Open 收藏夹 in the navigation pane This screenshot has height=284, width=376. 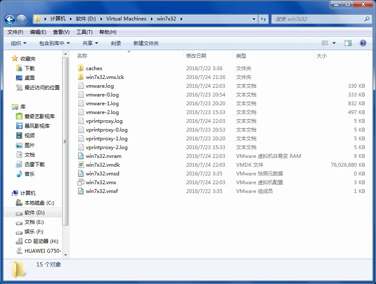tap(28, 58)
